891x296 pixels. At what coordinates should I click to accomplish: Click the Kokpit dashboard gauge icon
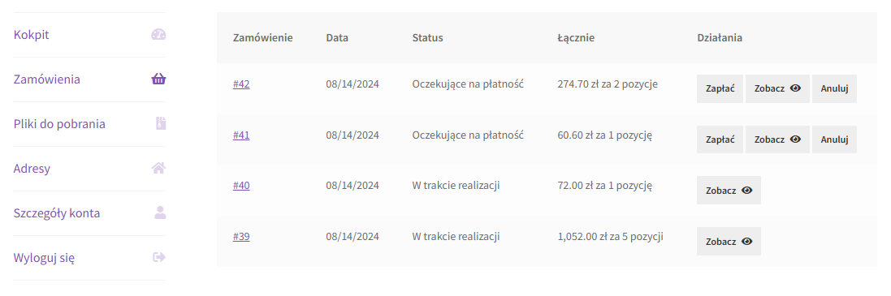[158, 35]
